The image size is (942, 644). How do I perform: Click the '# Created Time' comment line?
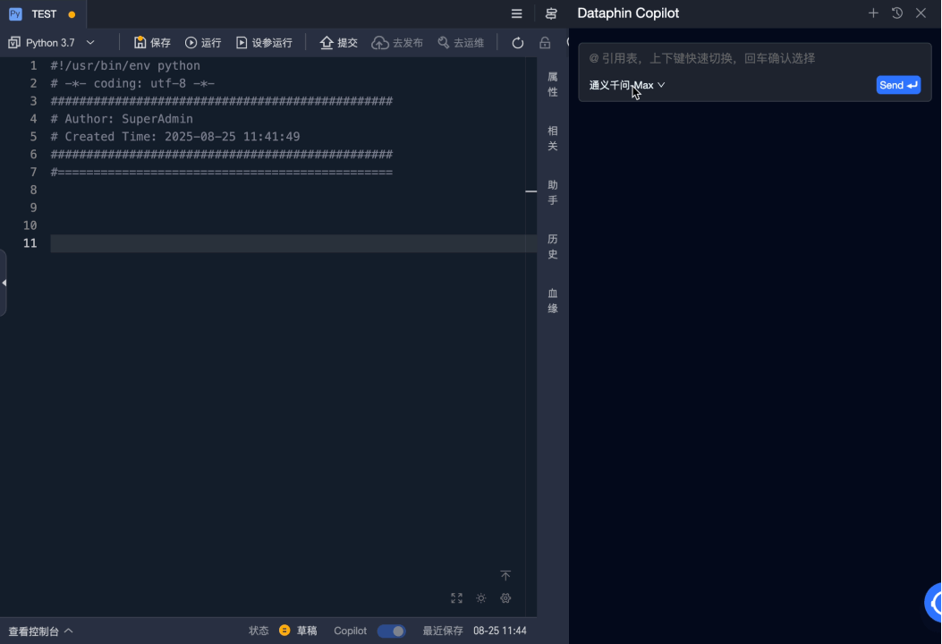tap(175, 136)
